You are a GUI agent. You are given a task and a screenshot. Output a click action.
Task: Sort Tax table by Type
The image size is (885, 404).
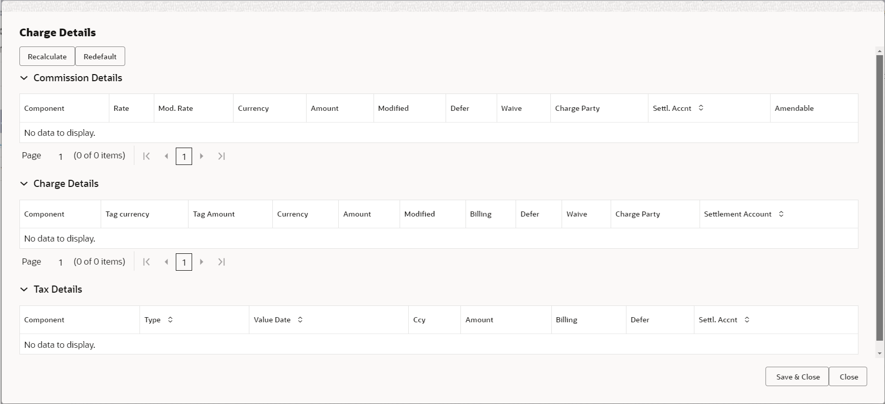tap(170, 320)
